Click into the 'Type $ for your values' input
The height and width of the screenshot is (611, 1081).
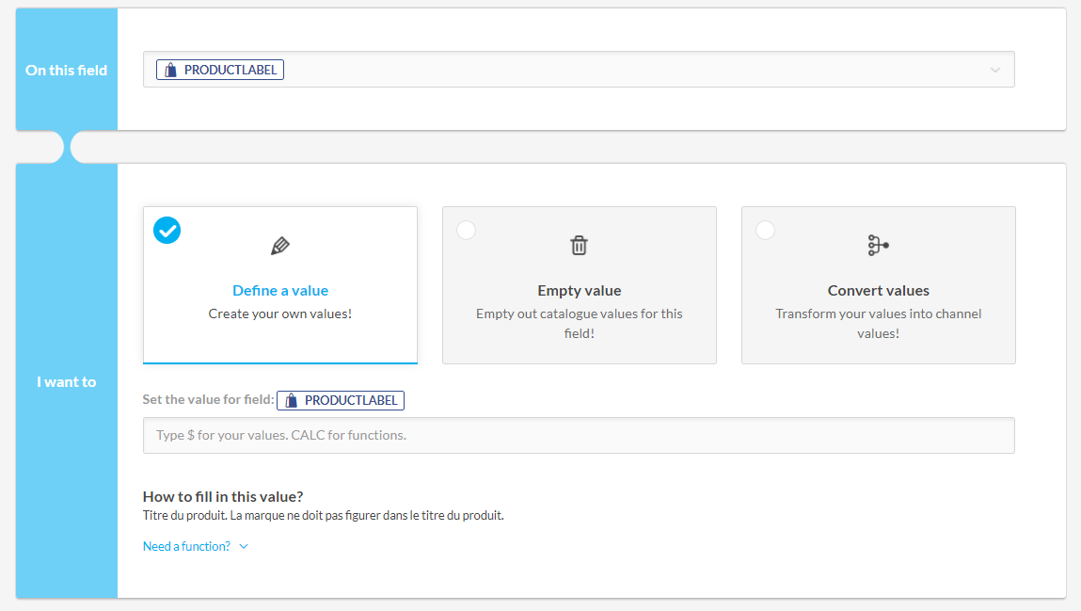(x=579, y=436)
